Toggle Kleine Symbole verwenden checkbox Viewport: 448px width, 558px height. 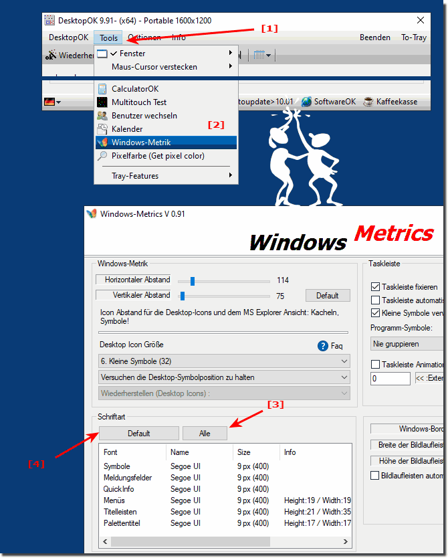(375, 313)
